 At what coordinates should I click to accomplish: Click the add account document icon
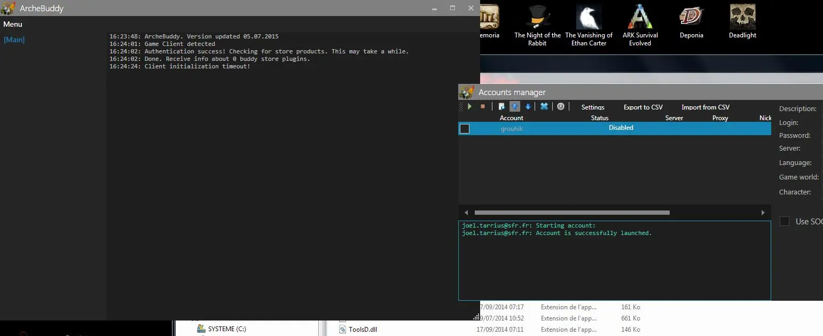point(501,106)
